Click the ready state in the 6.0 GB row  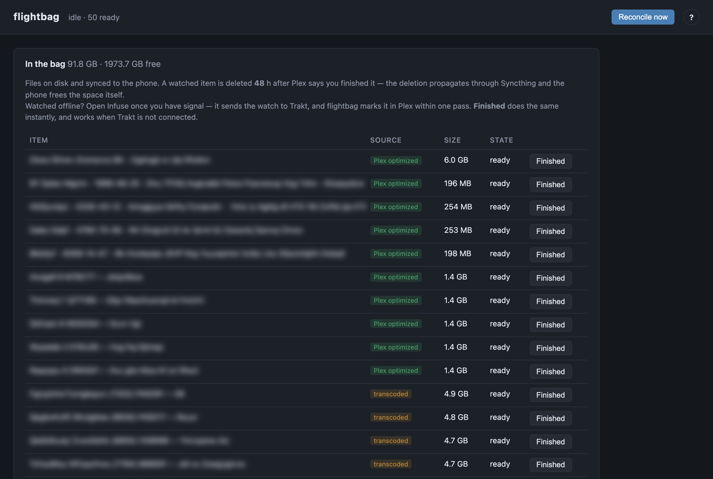(500, 160)
